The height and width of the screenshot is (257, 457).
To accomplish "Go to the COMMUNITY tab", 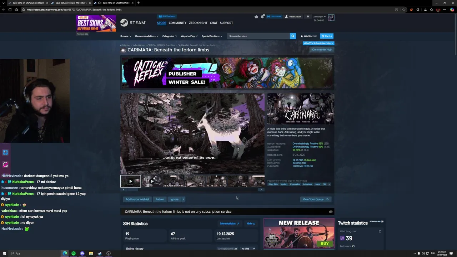I will click(177, 23).
